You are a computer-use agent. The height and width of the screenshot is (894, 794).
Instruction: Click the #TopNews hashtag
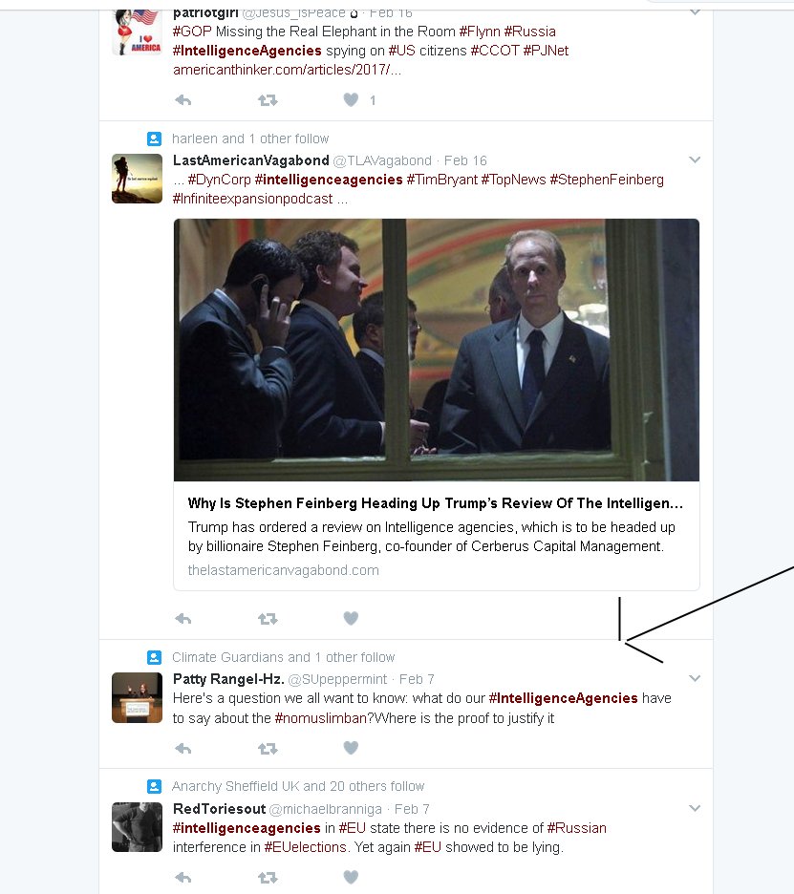tap(513, 180)
